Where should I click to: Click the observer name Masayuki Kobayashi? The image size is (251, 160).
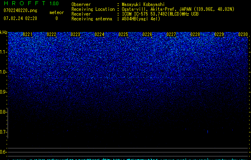pyautogui.click(x=143, y=4)
